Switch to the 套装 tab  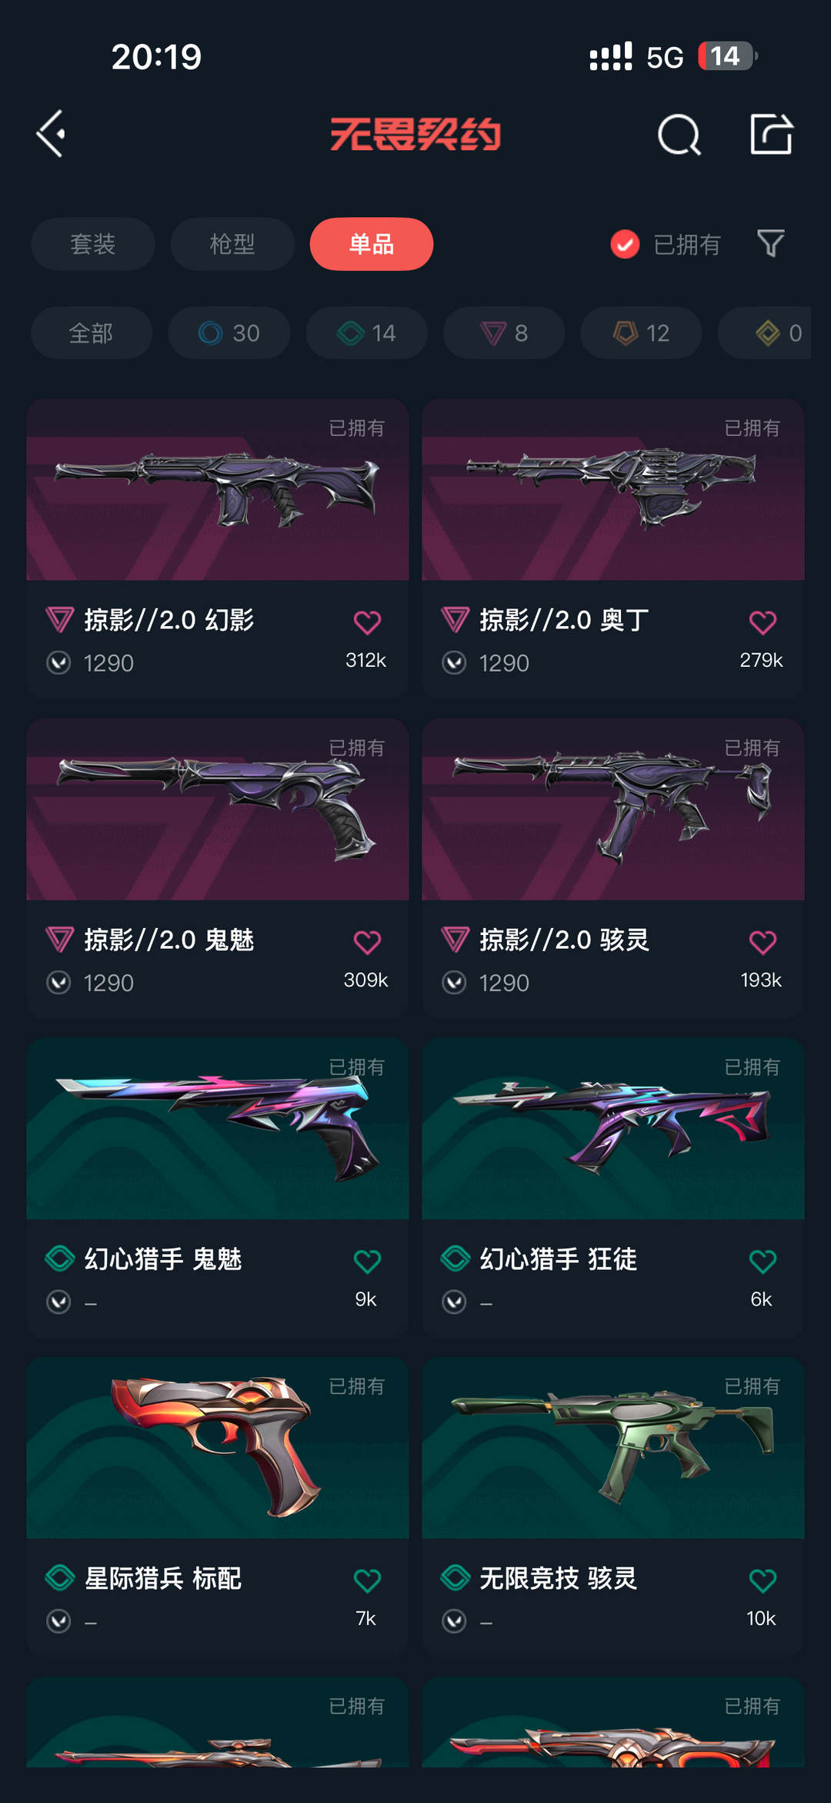pos(93,244)
